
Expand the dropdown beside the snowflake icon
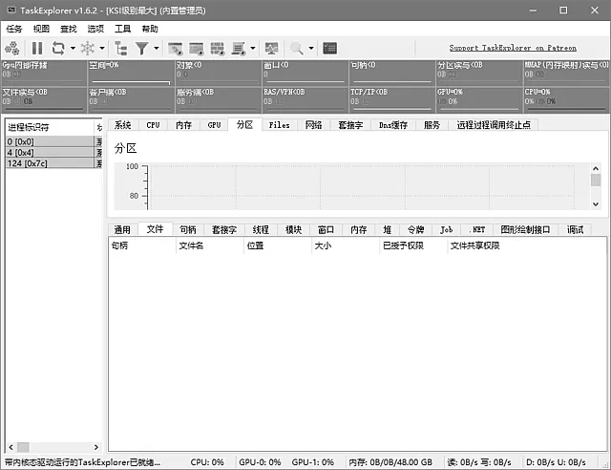click(x=102, y=49)
